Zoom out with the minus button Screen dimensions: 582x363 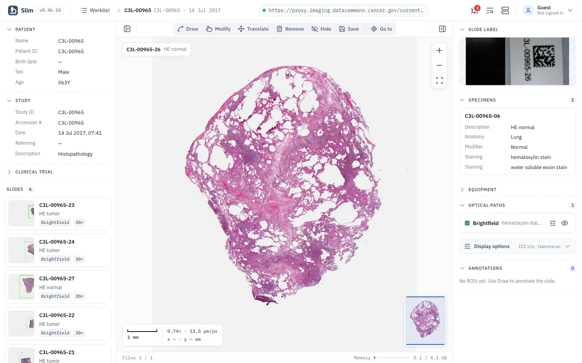439,65
